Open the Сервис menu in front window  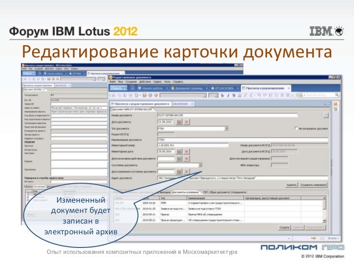158,82
